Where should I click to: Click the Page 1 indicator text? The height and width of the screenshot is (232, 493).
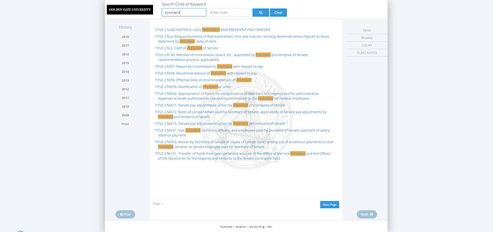click(x=158, y=204)
